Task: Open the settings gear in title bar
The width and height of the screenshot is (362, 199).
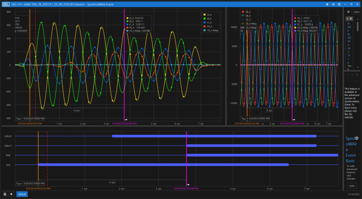Action: [327, 5]
